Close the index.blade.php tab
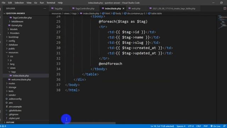This screenshot has height=128, width=227. click(x=123, y=9)
